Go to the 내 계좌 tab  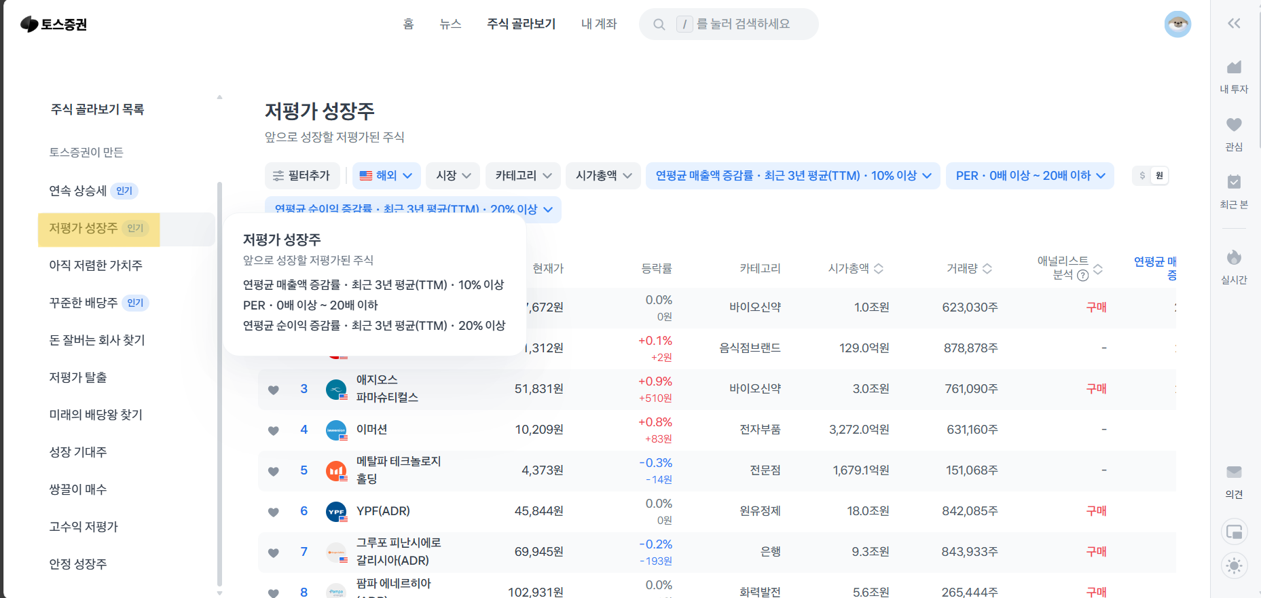coord(599,24)
